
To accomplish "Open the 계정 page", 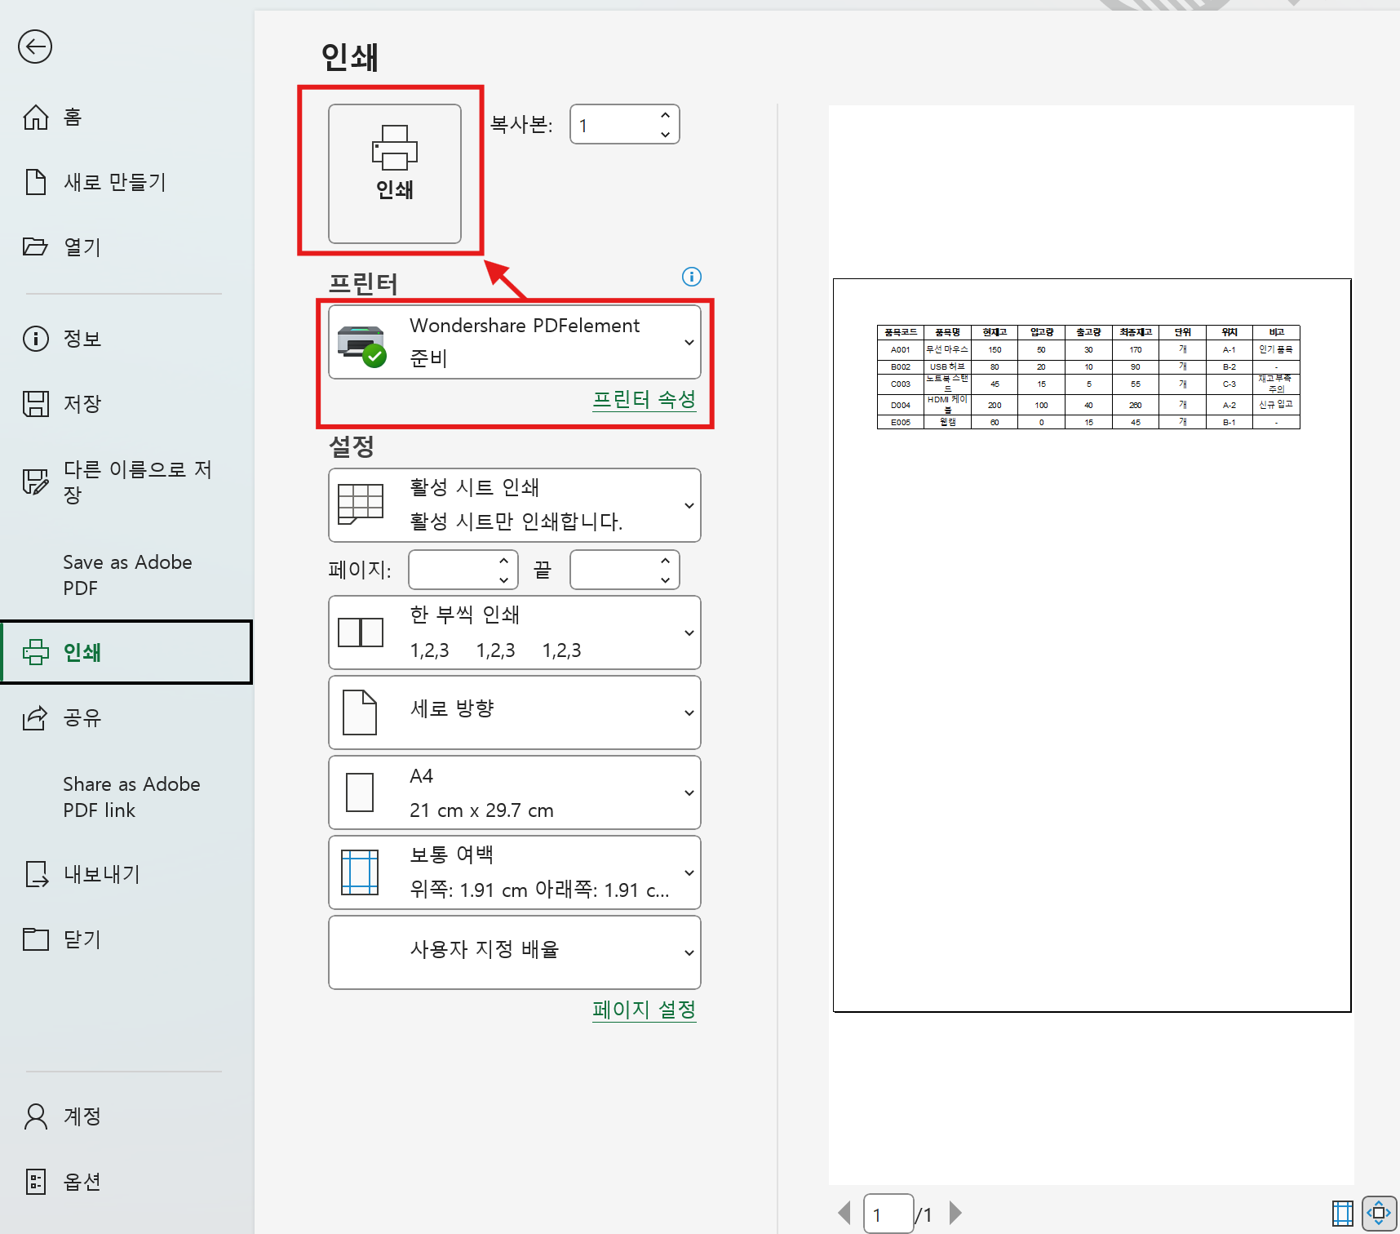I will pyautogui.click(x=62, y=1116).
